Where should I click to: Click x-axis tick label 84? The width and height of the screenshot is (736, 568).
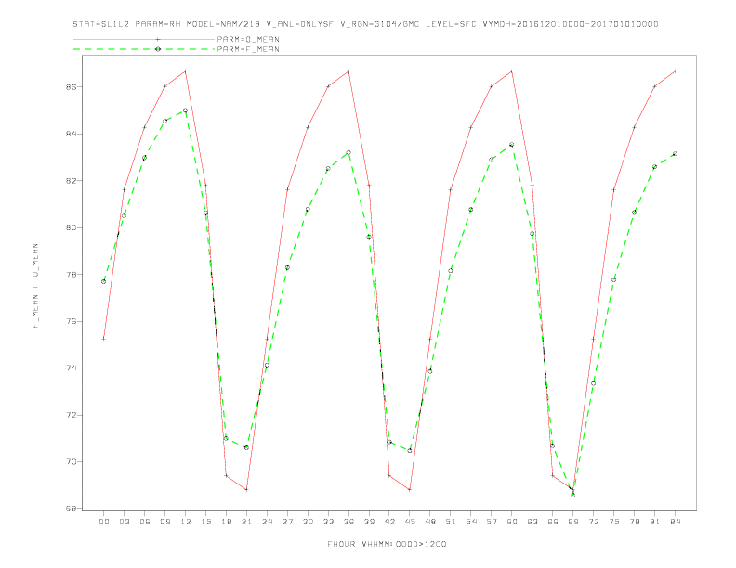click(x=675, y=522)
